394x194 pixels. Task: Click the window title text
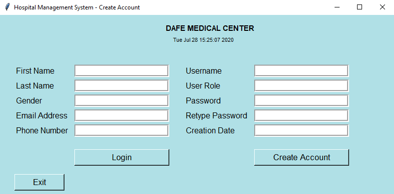(x=76, y=7)
